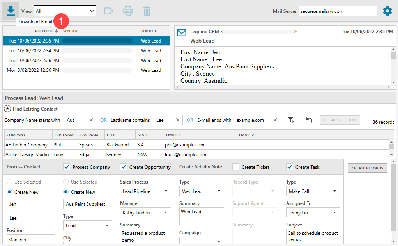Click the move/export email icon
The height and width of the screenshot is (246, 398).
[x=109, y=11]
